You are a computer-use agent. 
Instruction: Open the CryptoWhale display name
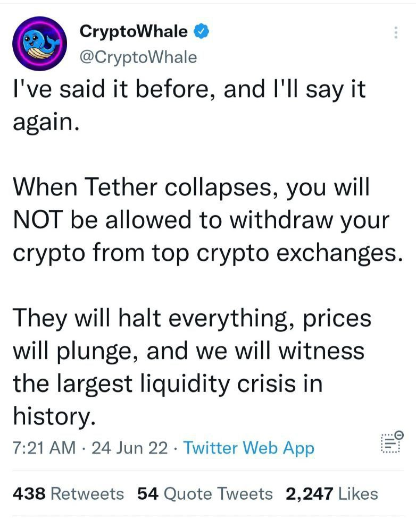point(133,32)
